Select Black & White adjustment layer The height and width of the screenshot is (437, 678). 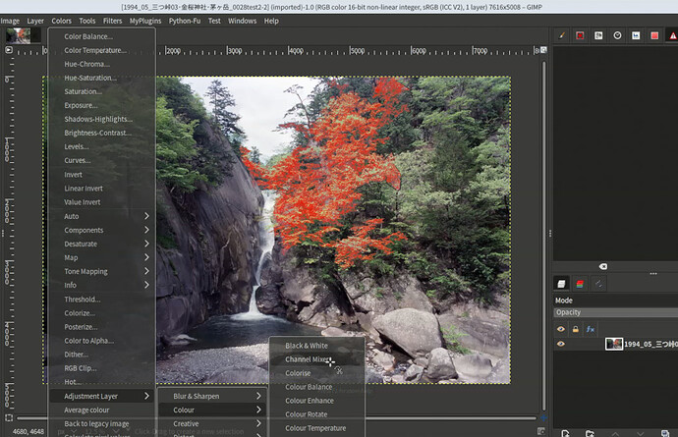(x=317, y=346)
